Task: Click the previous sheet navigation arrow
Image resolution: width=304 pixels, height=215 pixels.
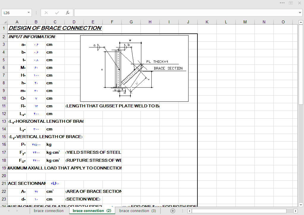Action: 9,211
